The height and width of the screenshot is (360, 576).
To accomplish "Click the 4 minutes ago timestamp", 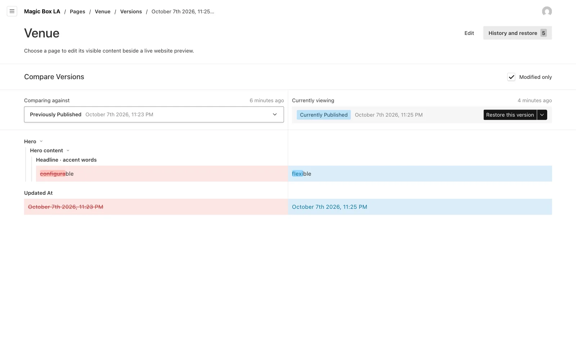I will (535, 100).
